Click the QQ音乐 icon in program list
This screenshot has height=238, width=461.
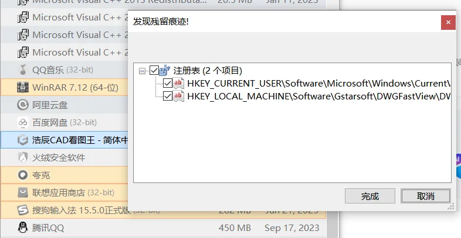pyautogui.click(x=23, y=70)
